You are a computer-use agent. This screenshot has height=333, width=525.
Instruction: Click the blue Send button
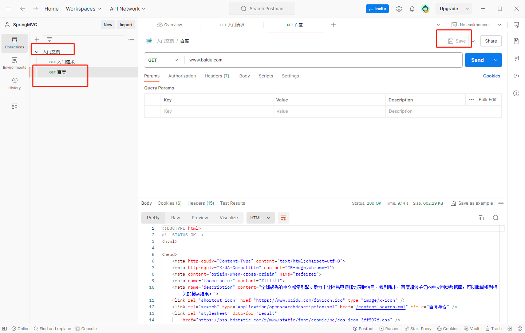coord(478,60)
